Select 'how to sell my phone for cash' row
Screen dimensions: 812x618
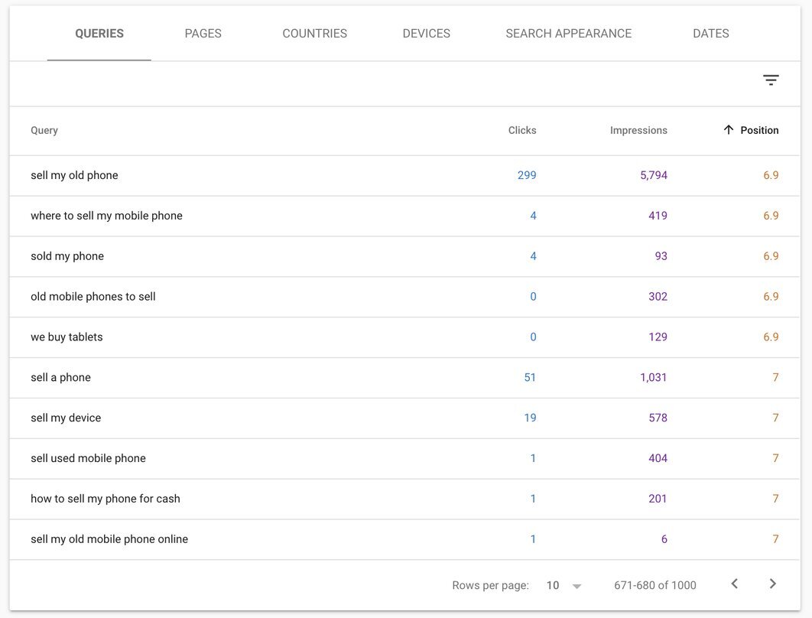[106, 499]
